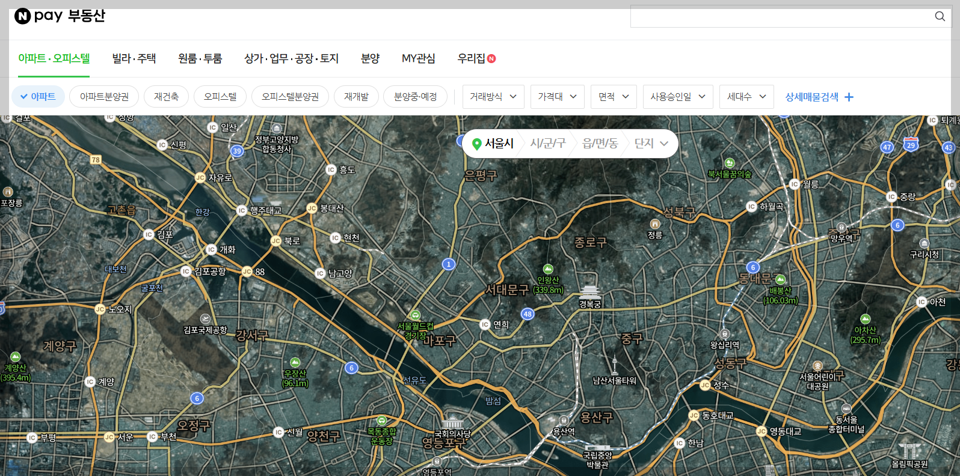This screenshot has height=476, width=960.
Task: Enable the 오피스텔분양권 filter
Action: coord(290,96)
